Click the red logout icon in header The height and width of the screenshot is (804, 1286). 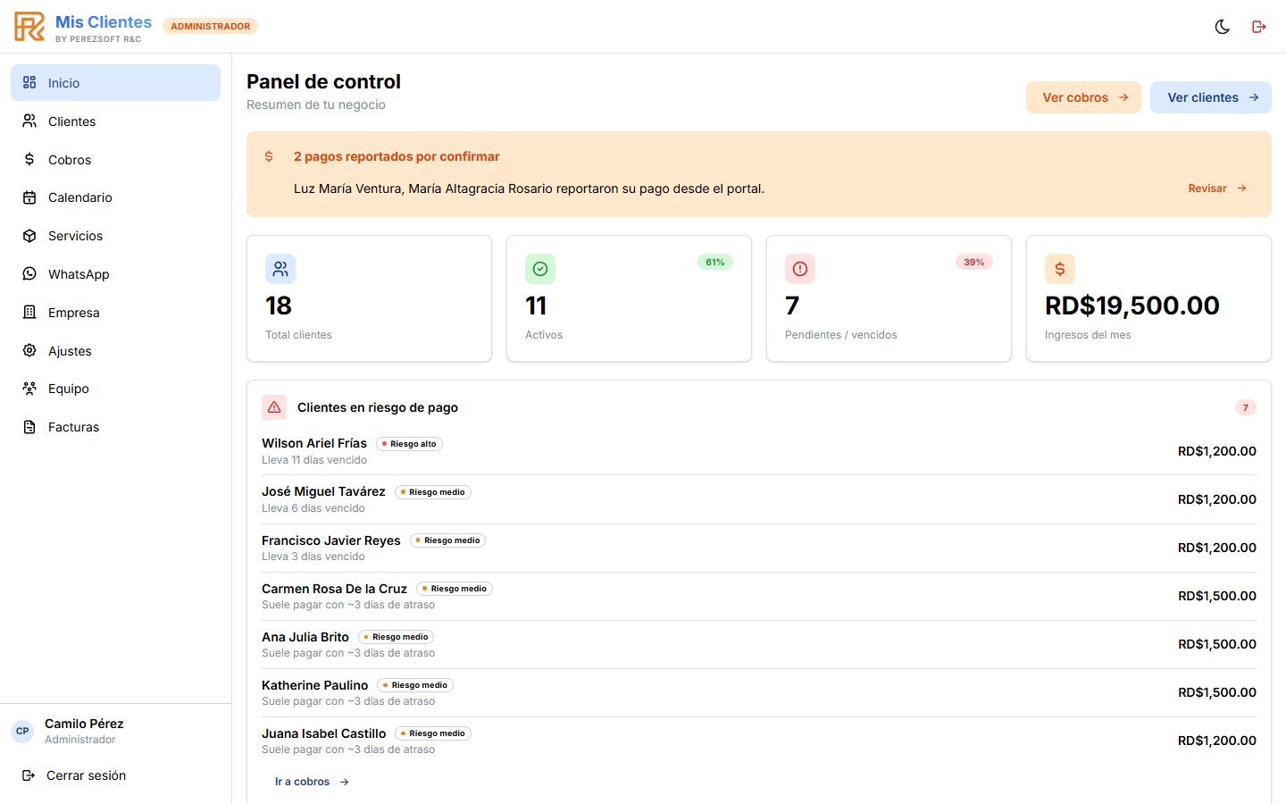(x=1259, y=27)
